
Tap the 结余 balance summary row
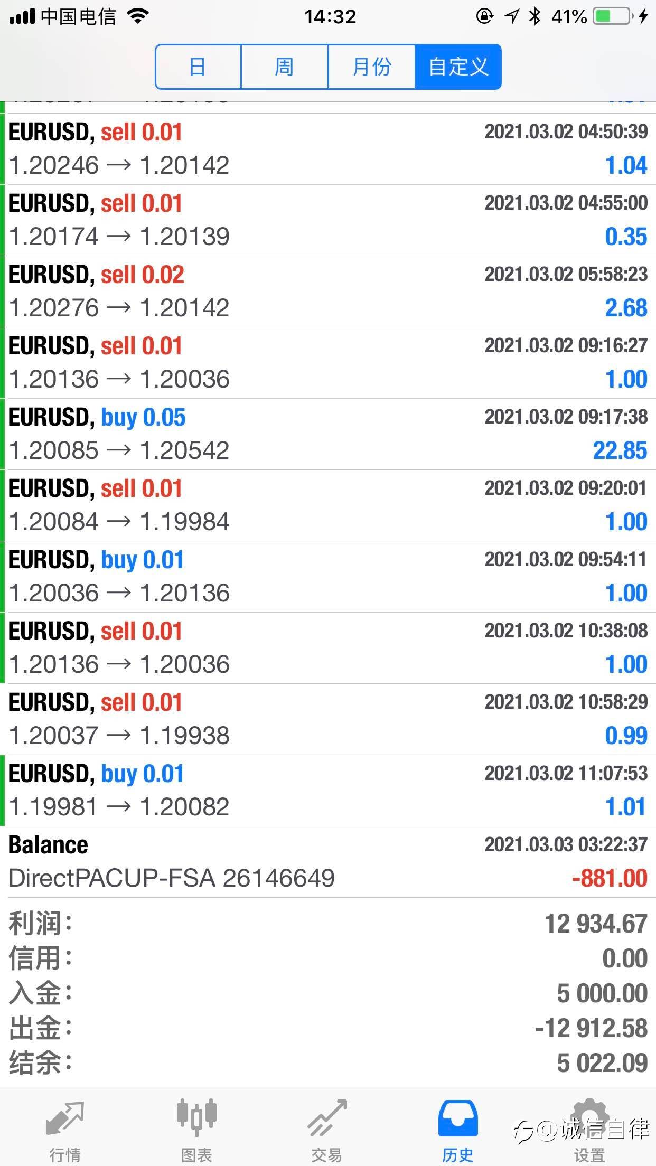[x=328, y=1063]
